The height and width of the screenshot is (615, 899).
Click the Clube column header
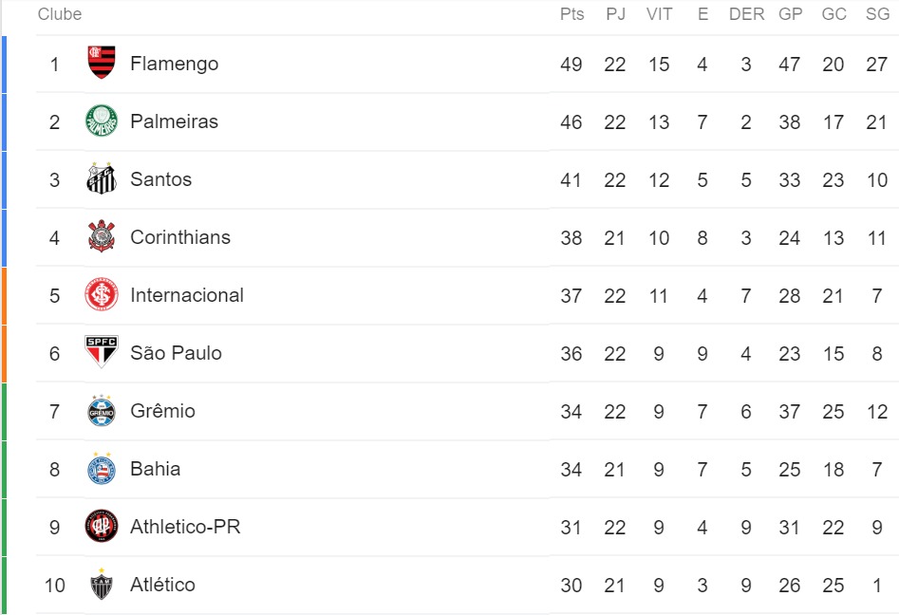point(60,14)
